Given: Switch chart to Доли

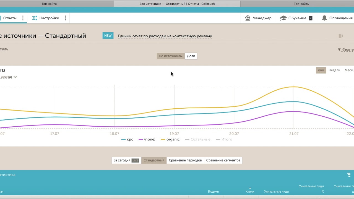Looking at the screenshot, I should pyautogui.click(x=191, y=56).
